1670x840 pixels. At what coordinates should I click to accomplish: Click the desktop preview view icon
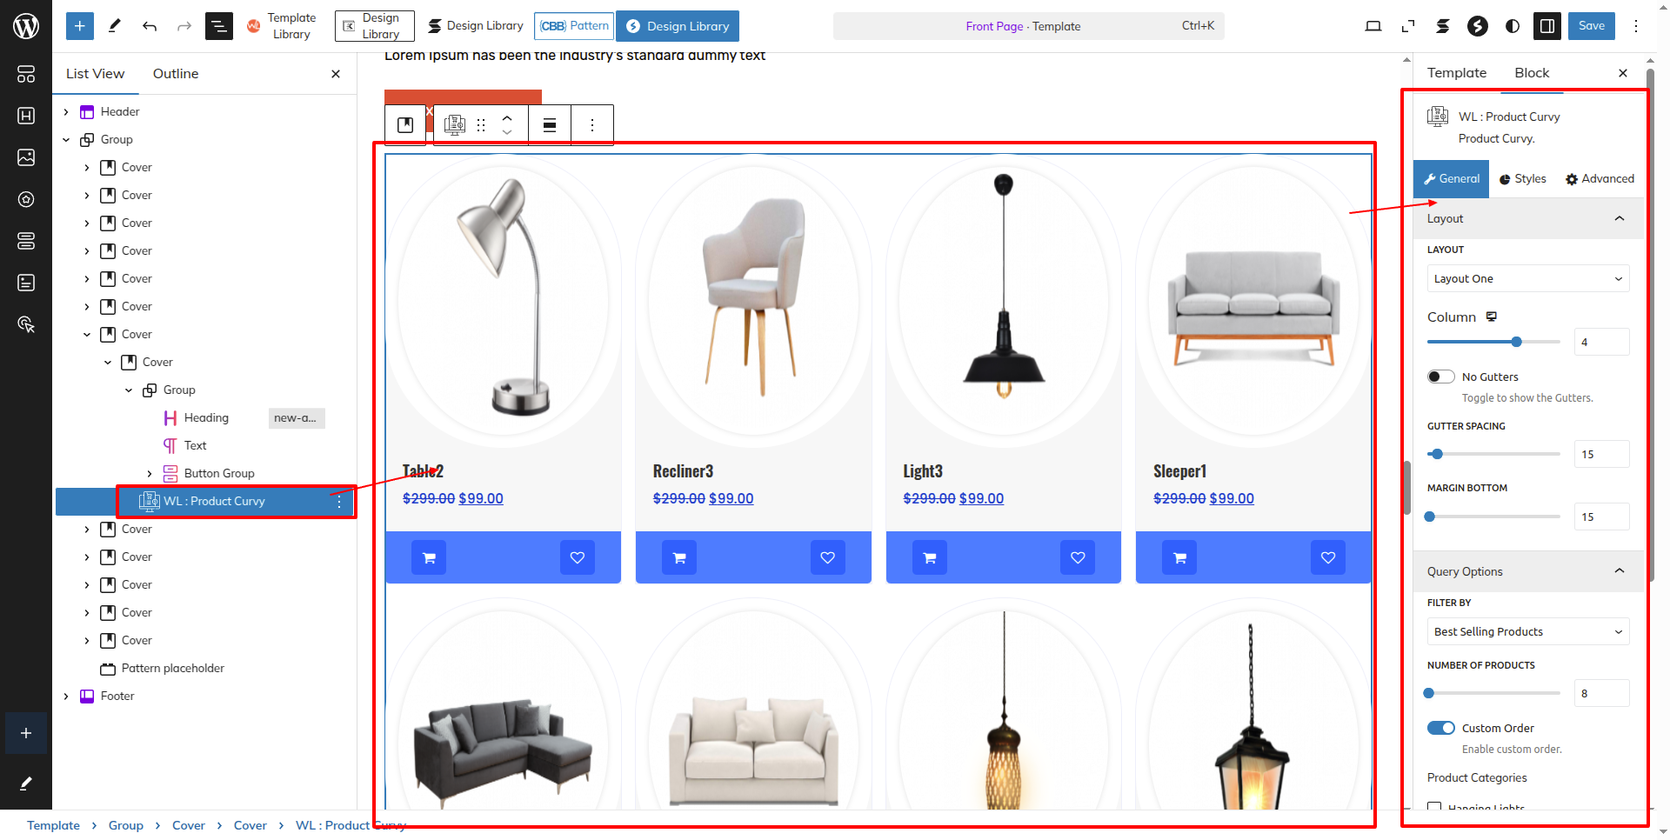(x=1373, y=26)
